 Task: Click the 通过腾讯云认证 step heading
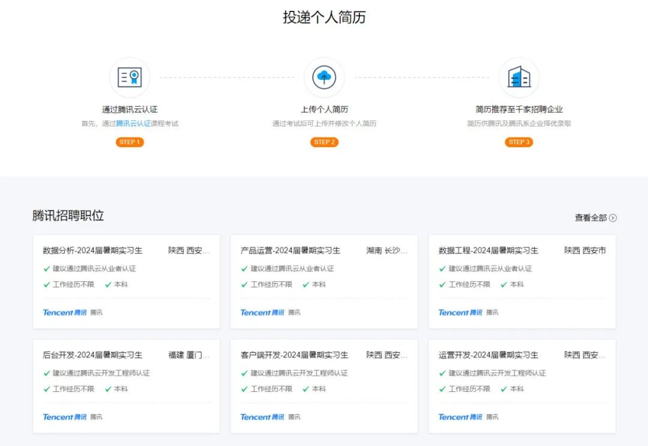[130, 109]
